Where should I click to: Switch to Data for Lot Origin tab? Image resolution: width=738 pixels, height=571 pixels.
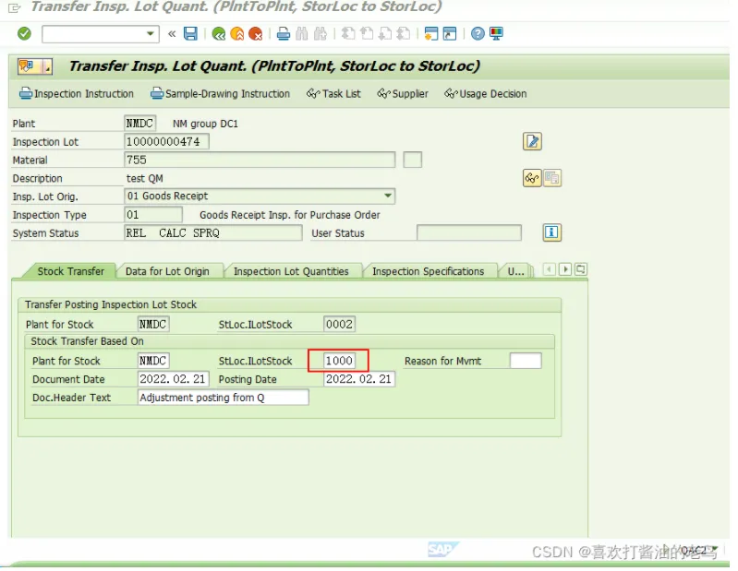pyautogui.click(x=167, y=271)
